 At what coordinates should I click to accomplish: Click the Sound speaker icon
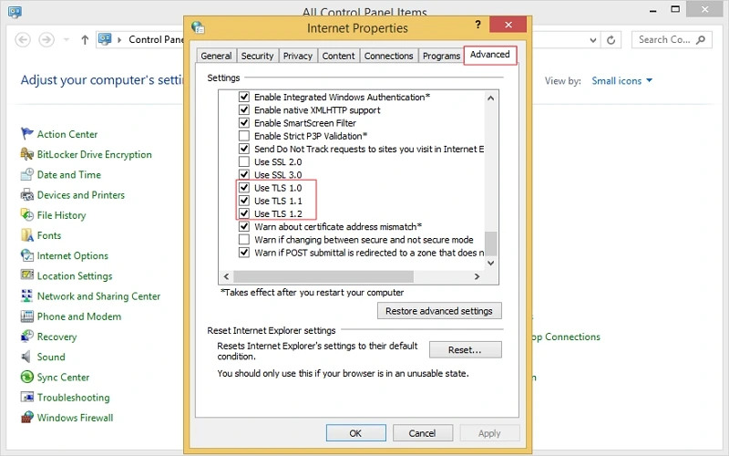[27, 357]
